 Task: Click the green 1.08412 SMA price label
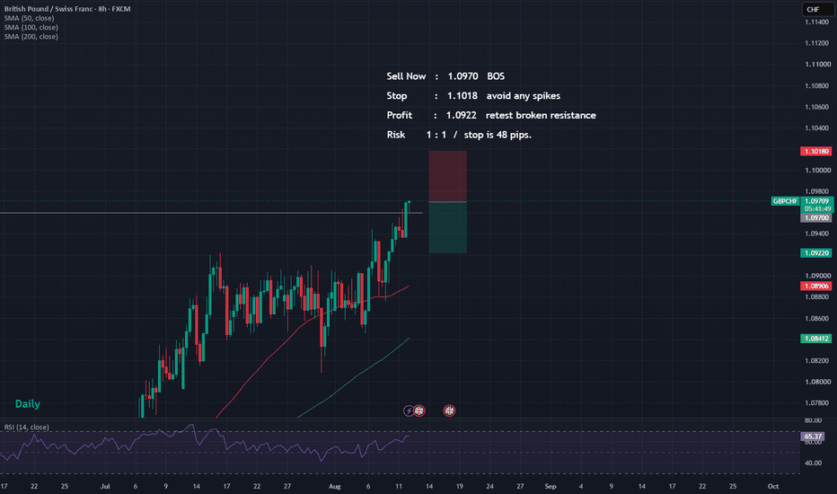[x=815, y=339]
